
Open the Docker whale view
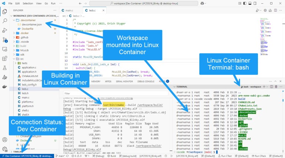pos(5,87)
